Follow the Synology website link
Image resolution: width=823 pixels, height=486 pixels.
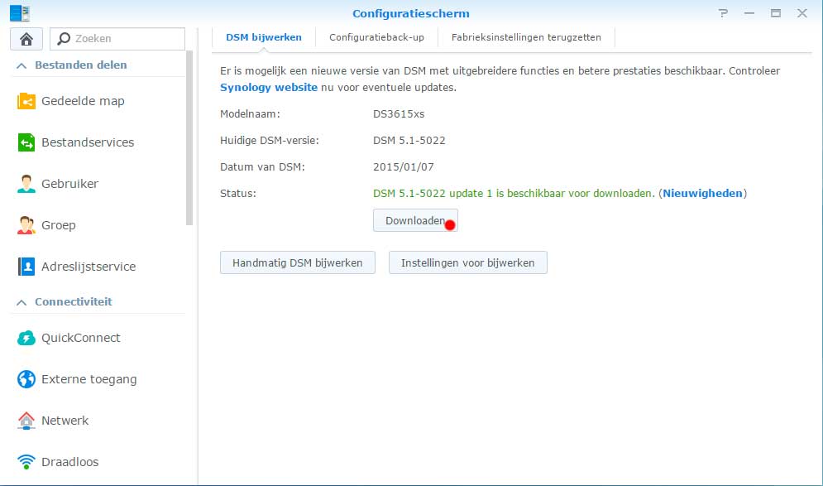tap(269, 87)
